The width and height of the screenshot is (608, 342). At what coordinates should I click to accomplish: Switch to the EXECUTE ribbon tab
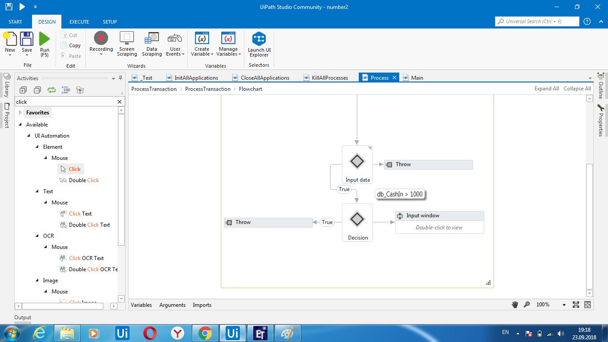79,22
